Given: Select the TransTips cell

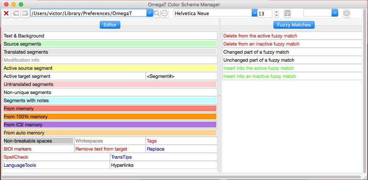Looking at the screenshot, I should pos(164,157).
